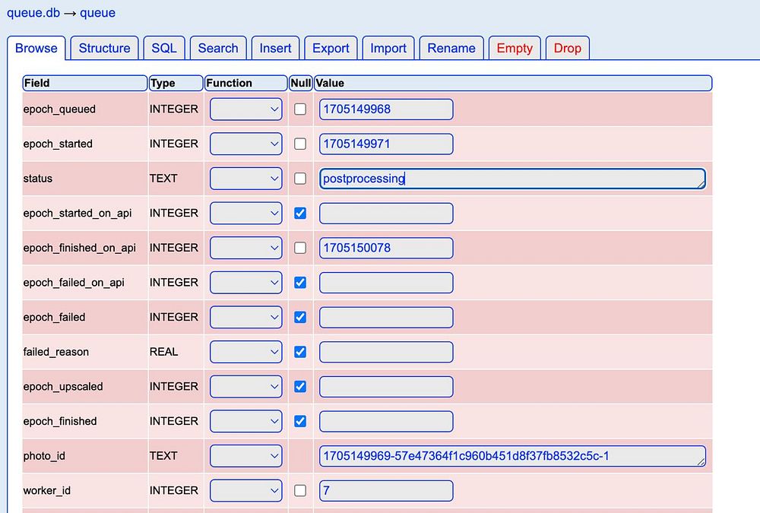Uncheck Null for epoch_failed_on_api

coord(300,283)
